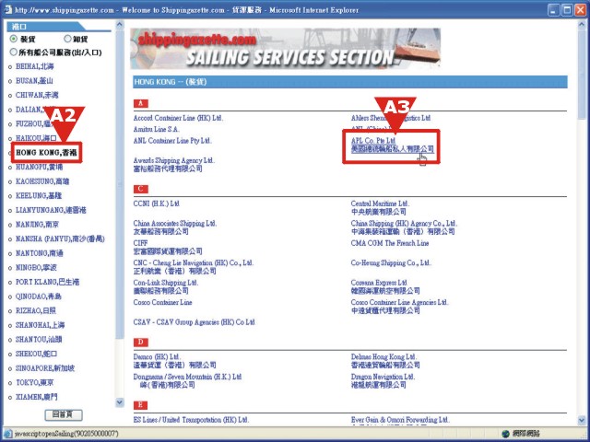This screenshot has height=442, width=590.
Task: Click the shippingazette.com Sailing Services banner
Action: click(x=285, y=49)
